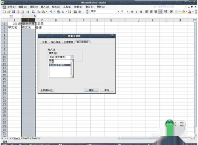The width and height of the screenshot is (198, 145).
Task: Click the AutoSum sigma icon
Action: pyautogui.click(x=63, y=12)
